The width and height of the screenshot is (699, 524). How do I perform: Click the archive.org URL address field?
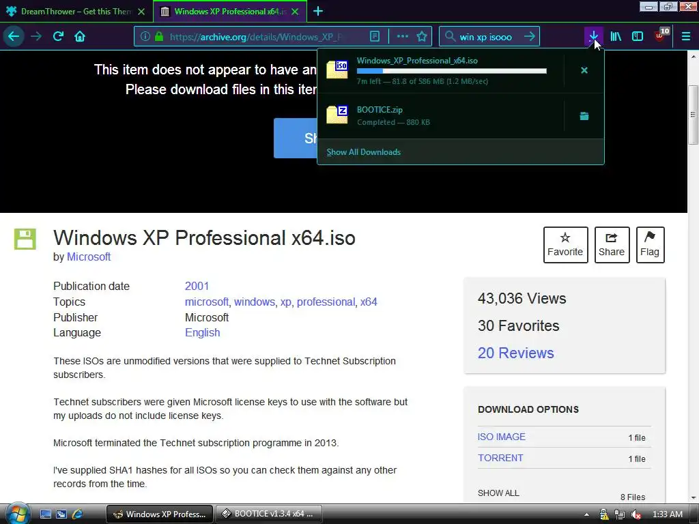point(254,37)
